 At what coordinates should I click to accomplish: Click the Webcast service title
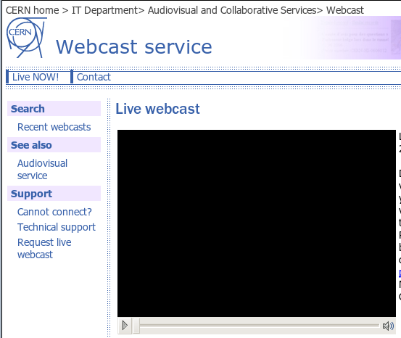pyautogui.click(x=133, y=47)
